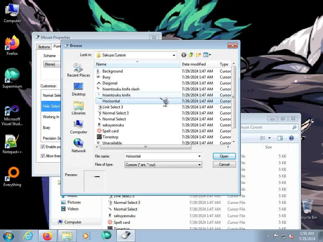The width and height of the screenshot is (323, 242).
Task: Select the hisentouku knife cursor file
Action: [x=116, y=95]
